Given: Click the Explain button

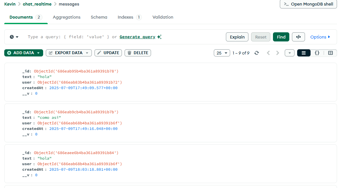Looking at the screenshot, I should point(237,37).
